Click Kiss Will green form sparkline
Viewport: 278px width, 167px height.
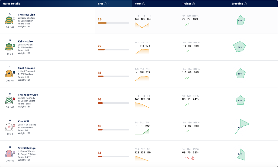(x=142, y=132)
